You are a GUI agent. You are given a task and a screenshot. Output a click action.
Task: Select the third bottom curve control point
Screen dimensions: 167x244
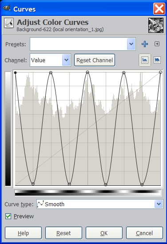pyautogui.click(x=106, y=184)
